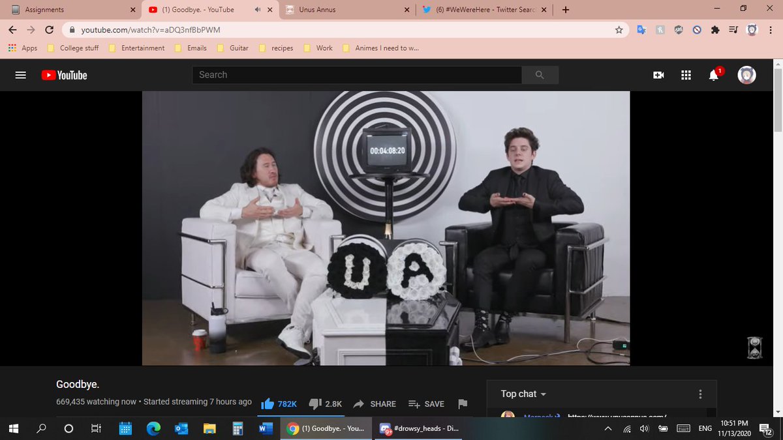Open Chrome's three-dot customize menu

click(771, 29)
